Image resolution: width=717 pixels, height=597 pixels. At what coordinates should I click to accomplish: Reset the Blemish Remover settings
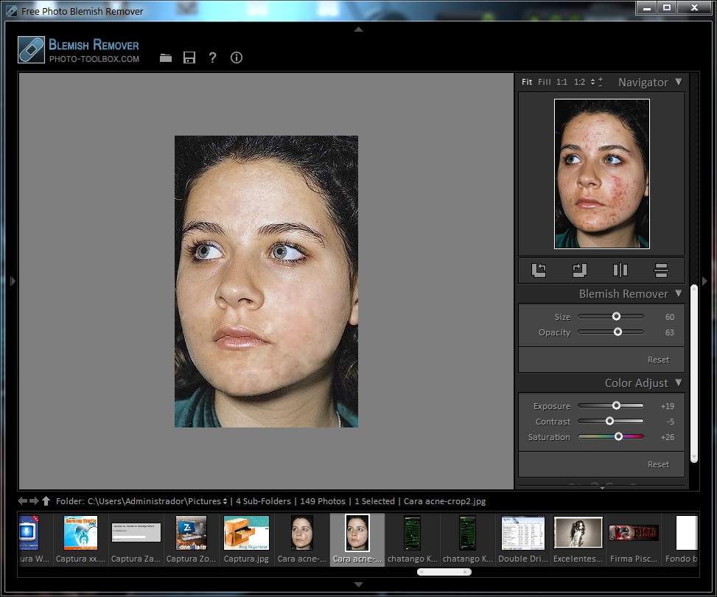pos(658,359)
